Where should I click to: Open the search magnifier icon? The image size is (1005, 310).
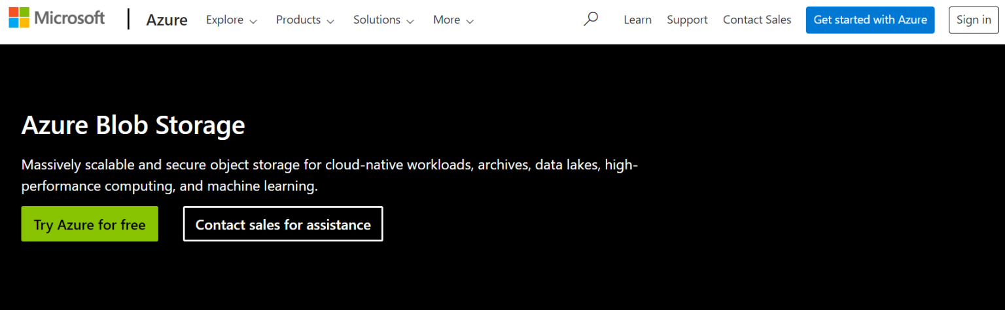pyautogui.click(x=591, y=20)
